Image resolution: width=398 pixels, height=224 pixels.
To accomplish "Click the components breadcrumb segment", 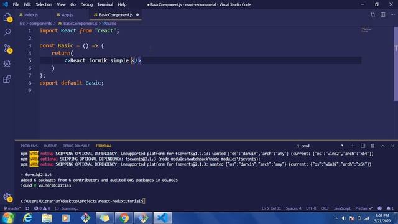I will pos(40,24).
